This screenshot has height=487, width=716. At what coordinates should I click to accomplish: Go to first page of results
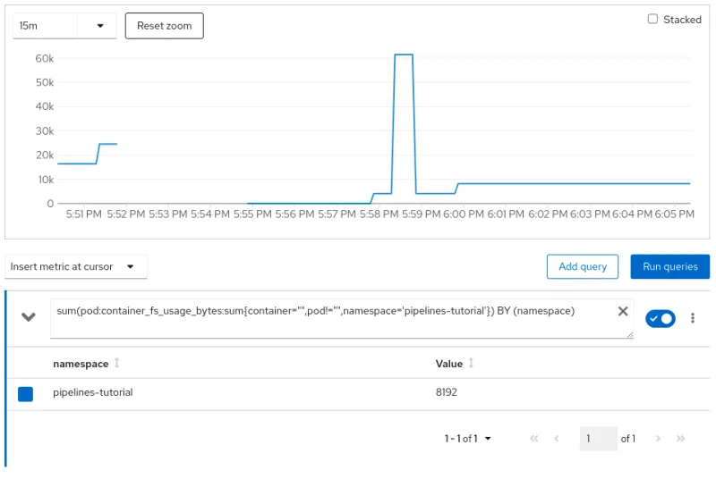pos(534,439)
